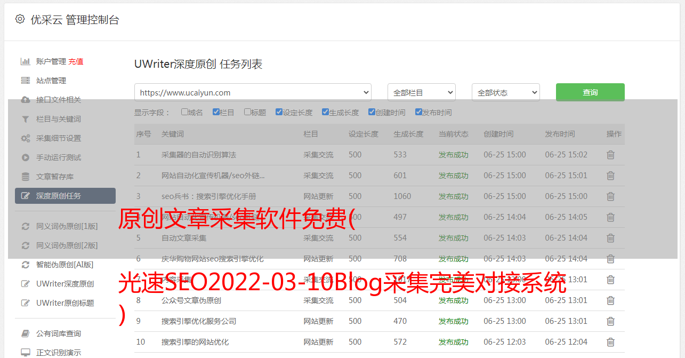Click the database icon for 文章暂存库
685x358 pixels.
tap(25, 177)
